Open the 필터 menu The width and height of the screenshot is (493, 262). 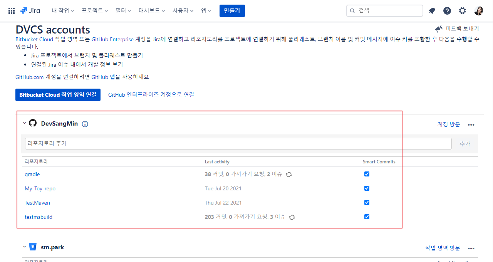[x=123, y=11]
